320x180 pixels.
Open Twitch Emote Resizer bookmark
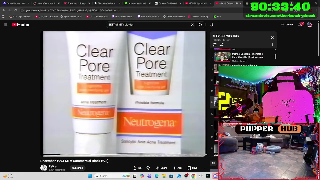point(174,17)
